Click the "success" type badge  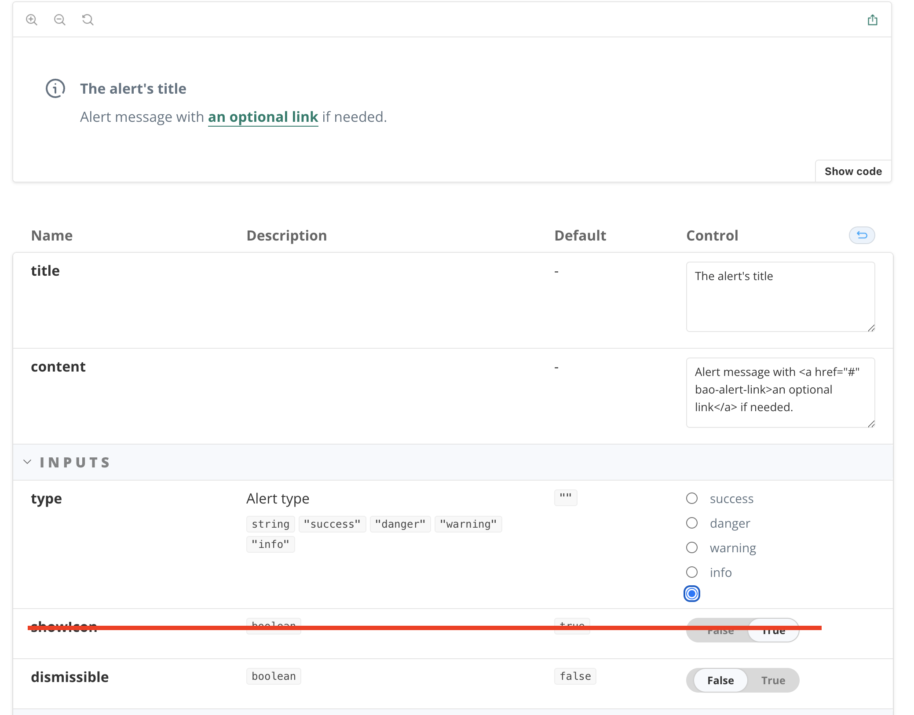coord(332,524)
